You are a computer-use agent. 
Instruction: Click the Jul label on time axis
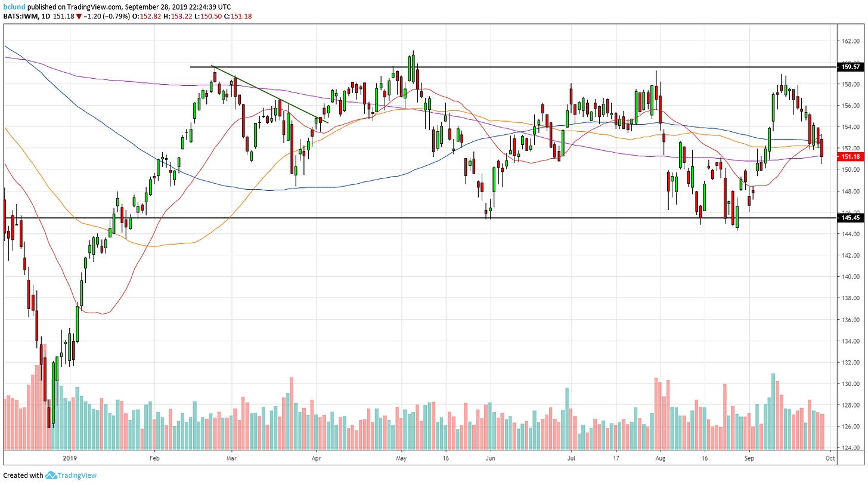(572, 458)
